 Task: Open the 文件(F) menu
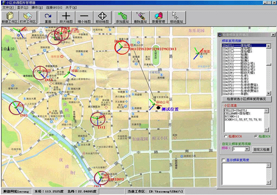(x=8, y=8)
